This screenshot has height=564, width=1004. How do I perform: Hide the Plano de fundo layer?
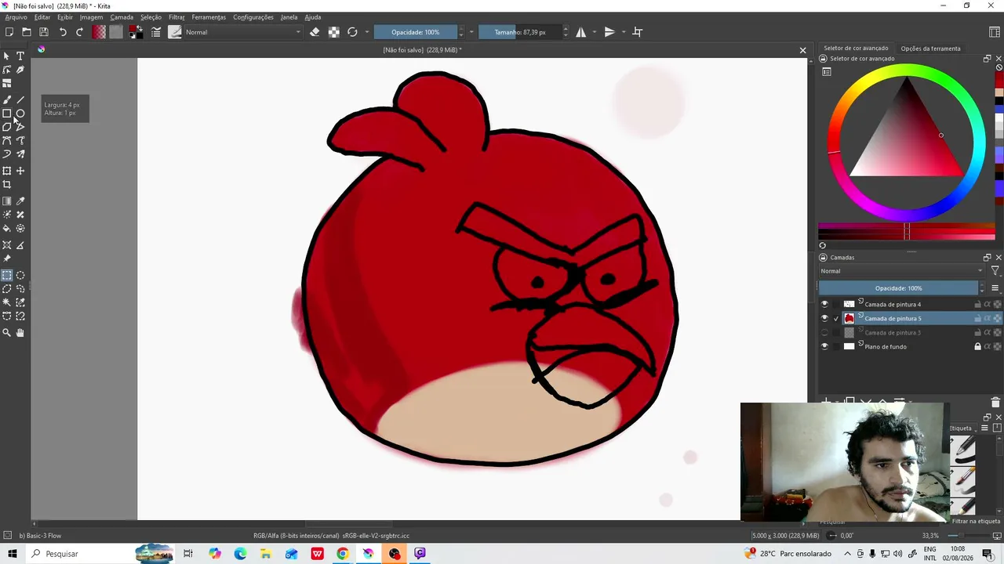pos(824,346)
